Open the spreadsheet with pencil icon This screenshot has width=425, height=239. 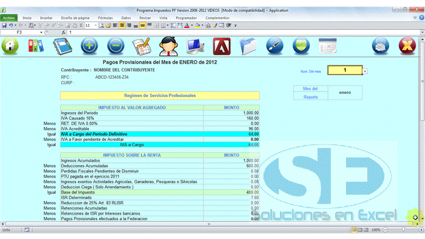point(141,46)
